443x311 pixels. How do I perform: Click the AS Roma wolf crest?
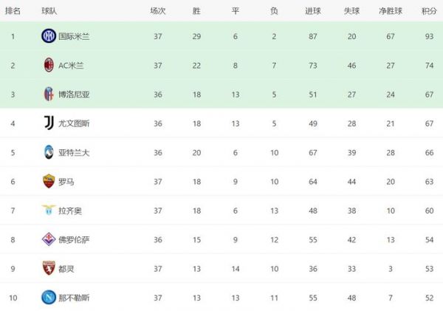49,181
